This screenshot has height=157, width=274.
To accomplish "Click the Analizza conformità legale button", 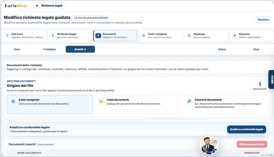I will point(246,129).
